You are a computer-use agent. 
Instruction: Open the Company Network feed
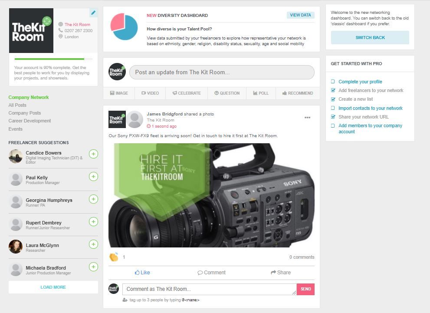[29, 97]
